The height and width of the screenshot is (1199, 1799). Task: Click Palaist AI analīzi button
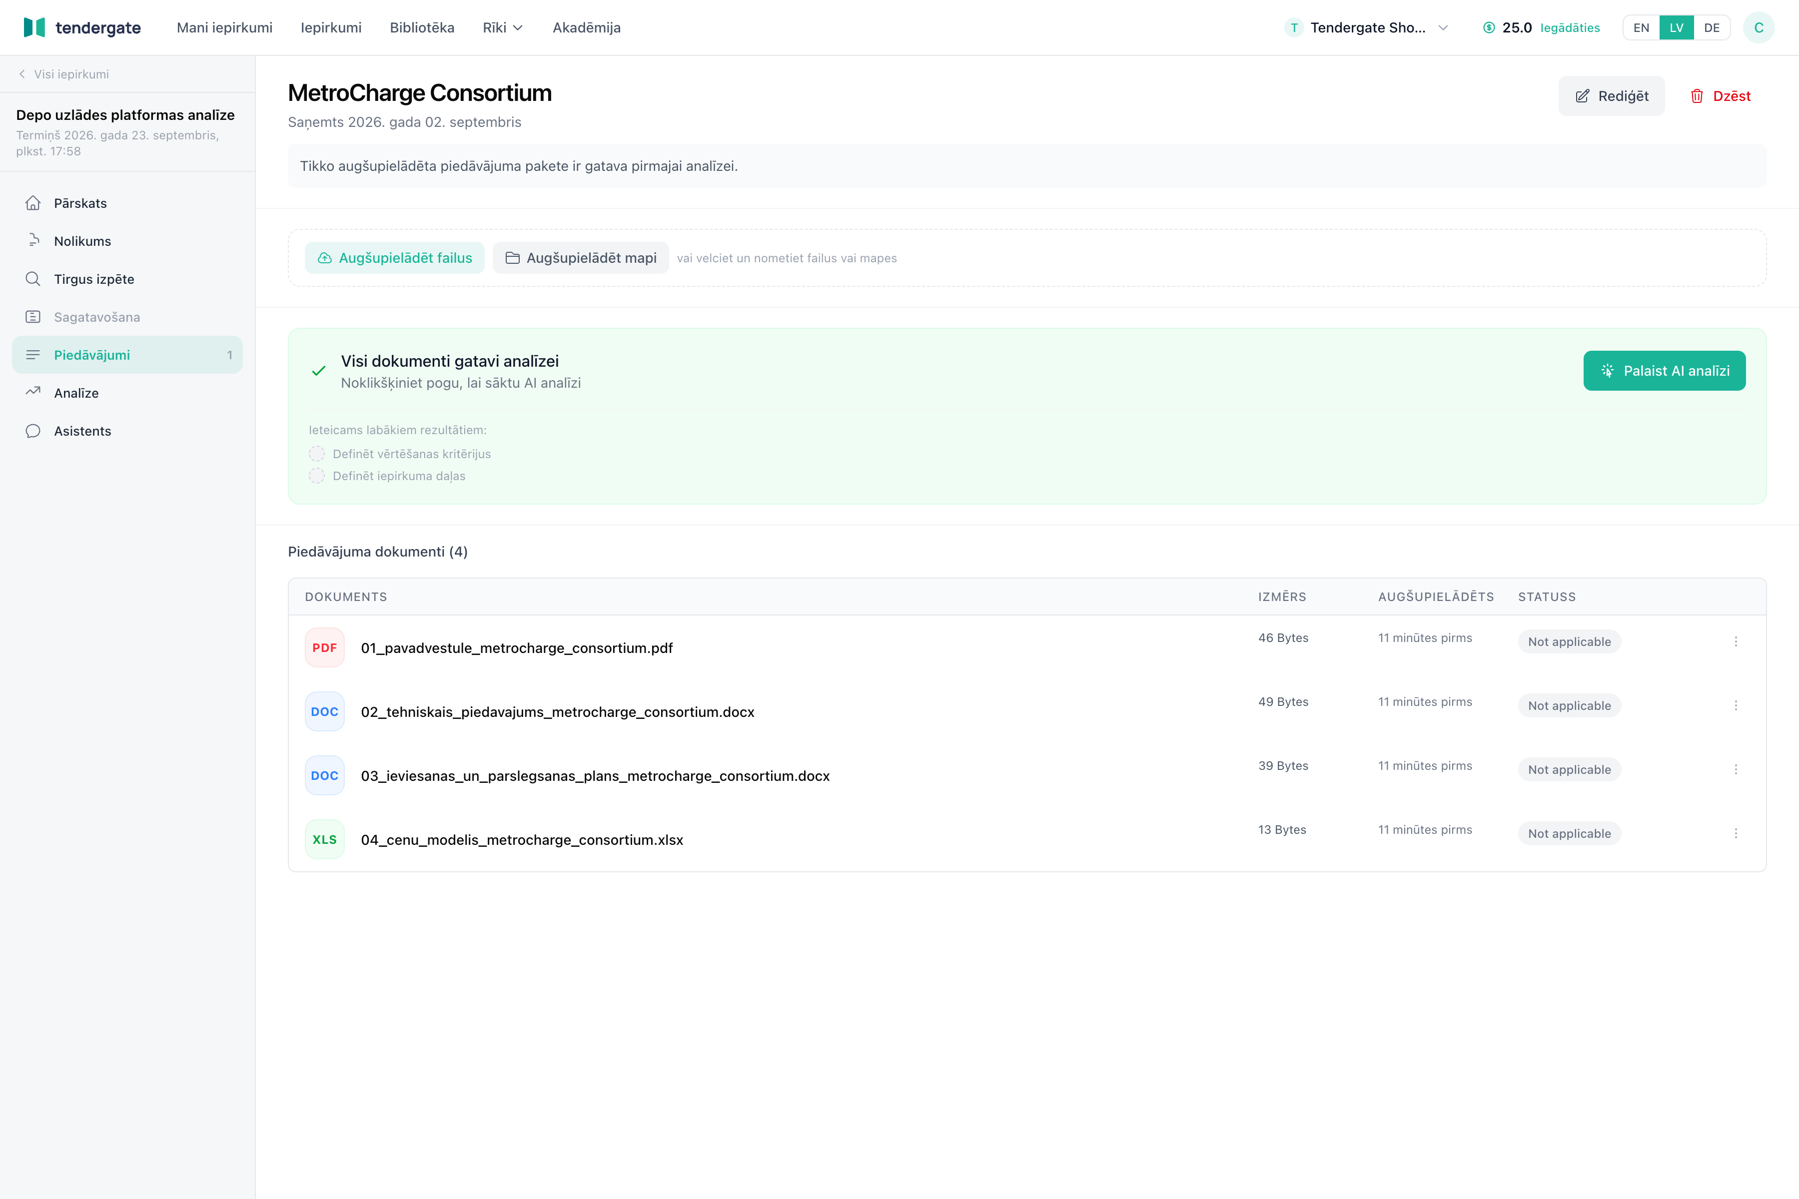tap(1665, 371)
